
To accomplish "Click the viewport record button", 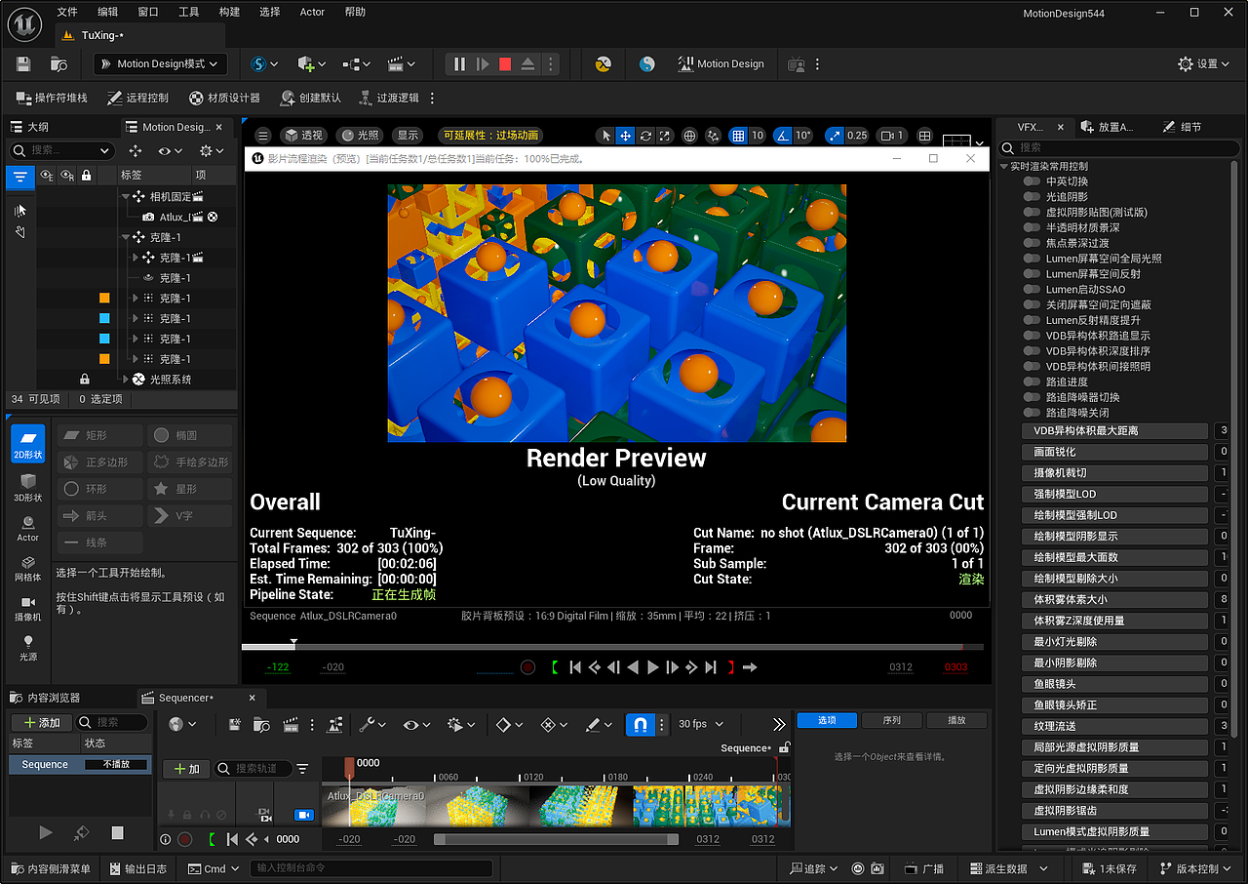I will (x=527, y=667).
